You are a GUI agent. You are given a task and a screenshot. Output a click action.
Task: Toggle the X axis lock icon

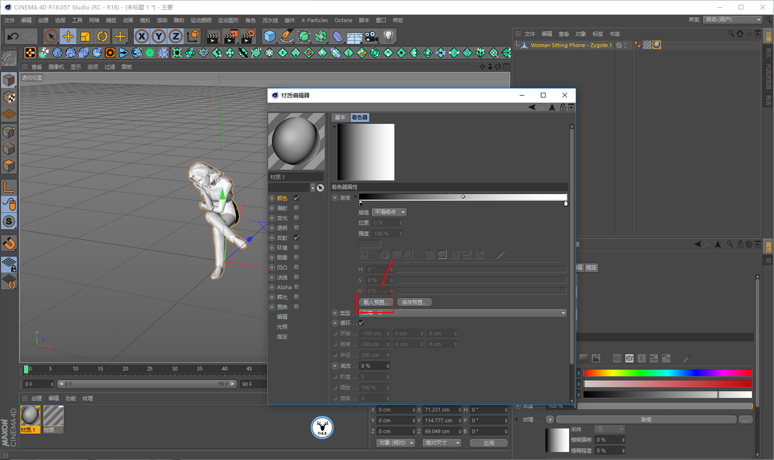(141, 36)
